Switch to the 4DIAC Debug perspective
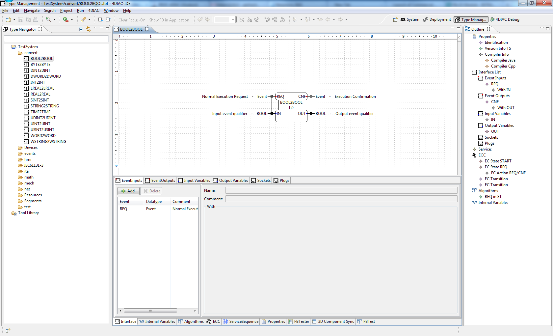 point(505,19)
